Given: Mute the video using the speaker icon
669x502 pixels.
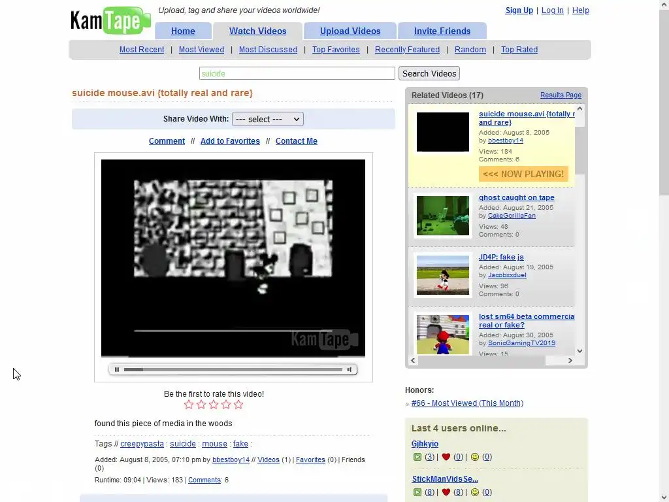Looking at the screenshot, I should 350,370.
